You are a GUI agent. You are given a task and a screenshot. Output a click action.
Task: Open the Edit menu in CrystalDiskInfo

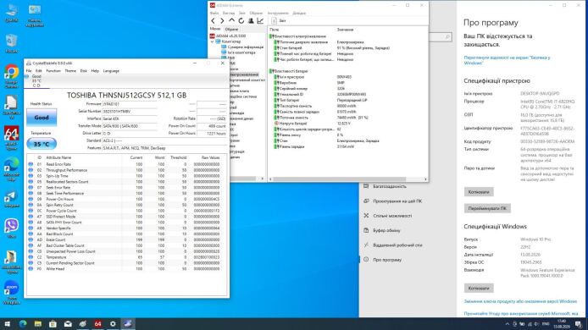[39, 71]
